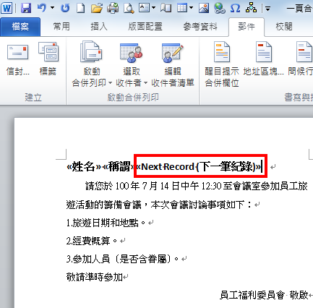313x308 pixels.
Task: Click the Quick Print printer icon
Action: pyautogui.click(x=113, y=8)
